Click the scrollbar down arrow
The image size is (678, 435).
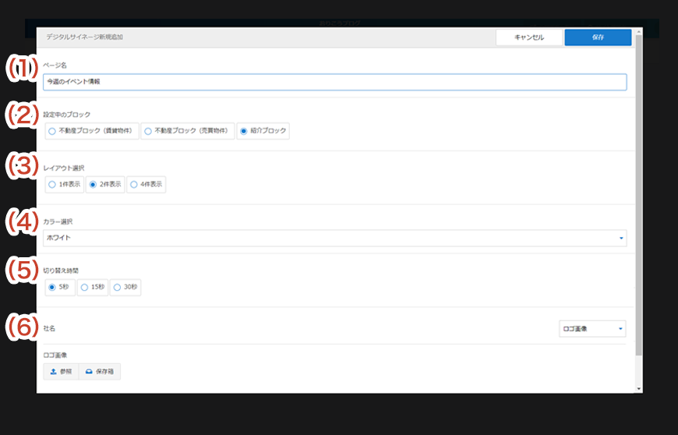pos(639,388)
